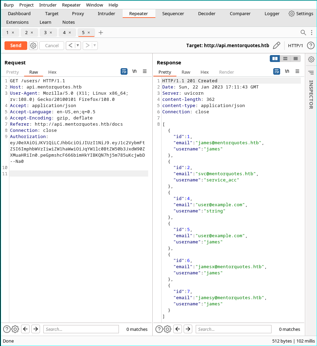Switch to the Decoder tab
The image size is (317, 346).
click(206, 14)
